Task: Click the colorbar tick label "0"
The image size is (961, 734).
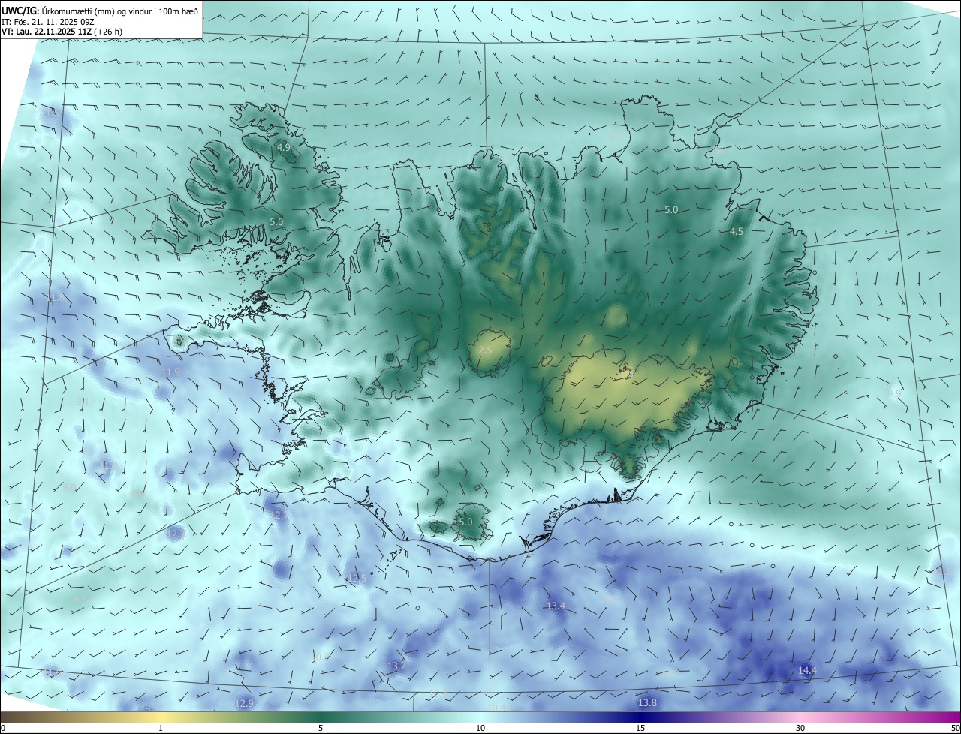Action: [3, 728]
